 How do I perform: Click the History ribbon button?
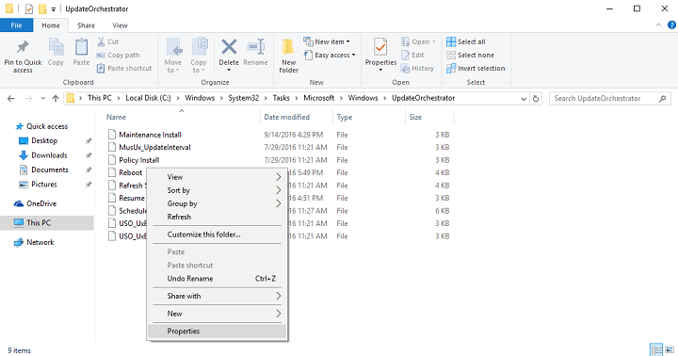[x=418, y=69]
